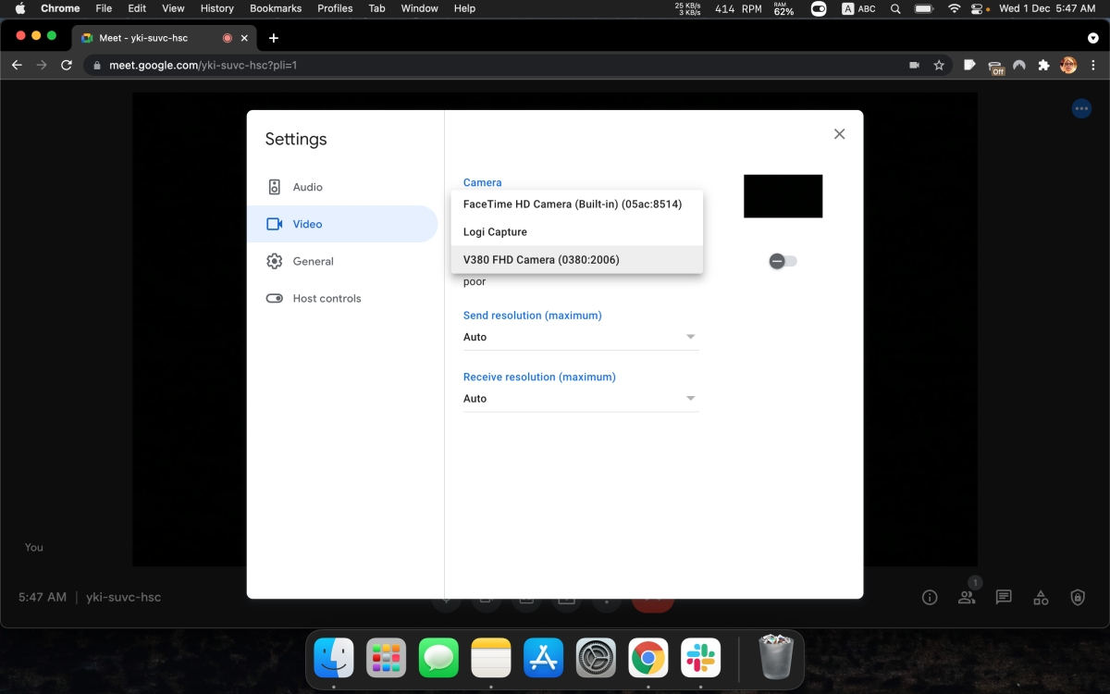Image resolution: width=1110 pixels, height=694 pixels.
Task: Open the chat with everyone icon
Action: click(x=1004, y=598)
